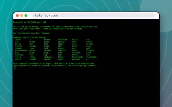
Task: Select the 'rainbow' command text
Action: [76, 53]
